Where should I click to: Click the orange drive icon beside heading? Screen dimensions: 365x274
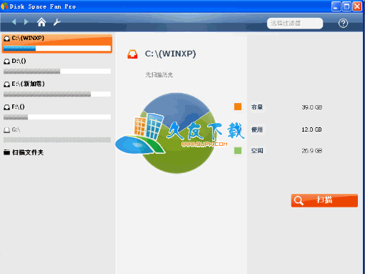pyautogui.click(x=132, y=54)
